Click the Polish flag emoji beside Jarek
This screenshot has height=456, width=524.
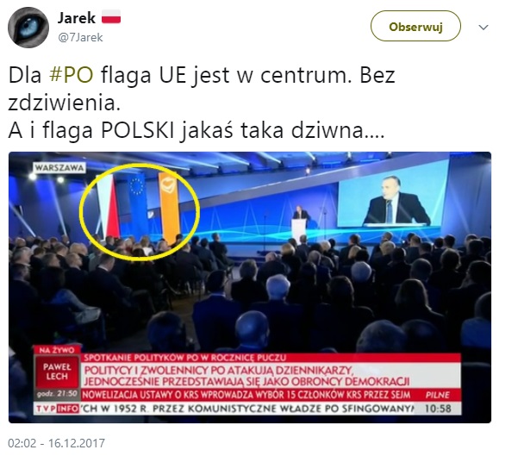(111, 16)
